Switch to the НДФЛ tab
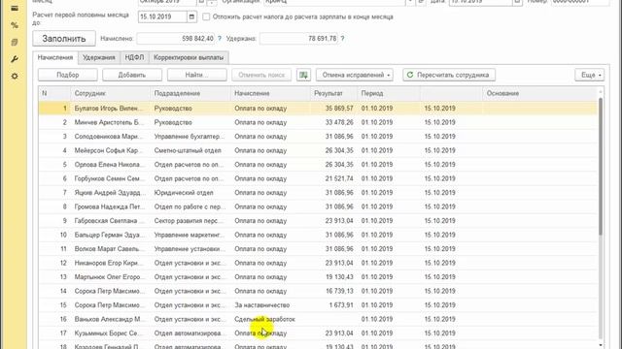The height and width of the screenshot is (349, 622). (134, 57)
